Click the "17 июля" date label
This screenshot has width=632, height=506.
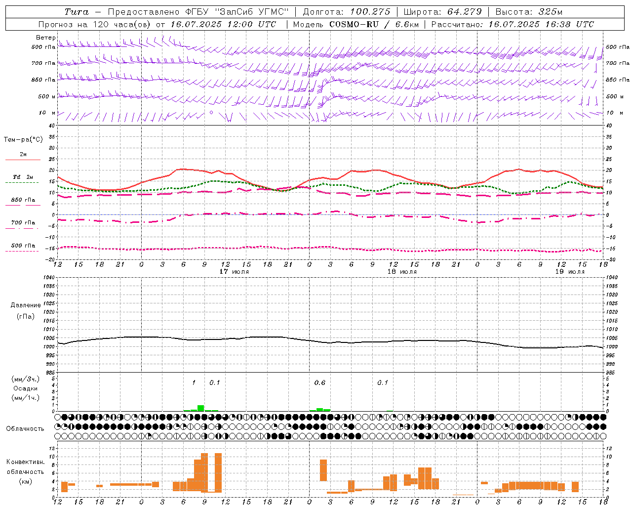click(x=235, y=272)
